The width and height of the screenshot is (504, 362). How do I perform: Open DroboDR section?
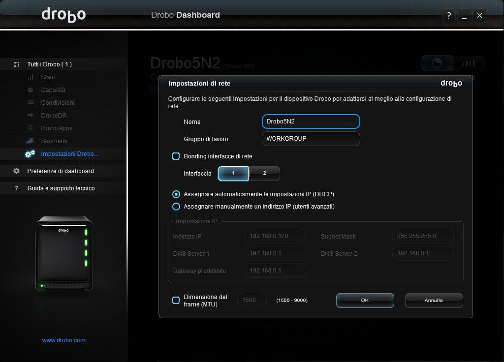pyautogui.click(x=54, y=115)
